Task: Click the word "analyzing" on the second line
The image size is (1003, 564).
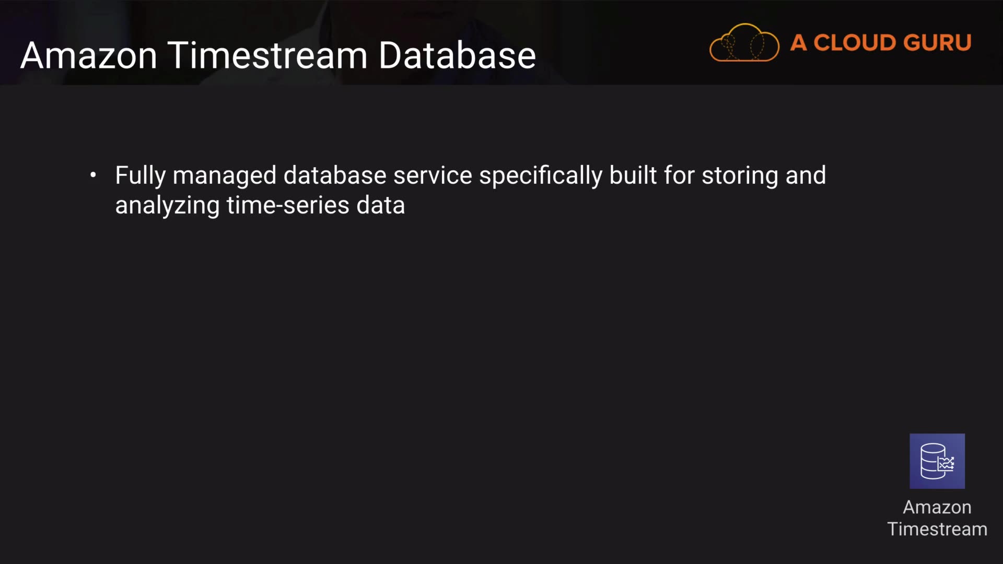Action: click(x=167, y=205)
